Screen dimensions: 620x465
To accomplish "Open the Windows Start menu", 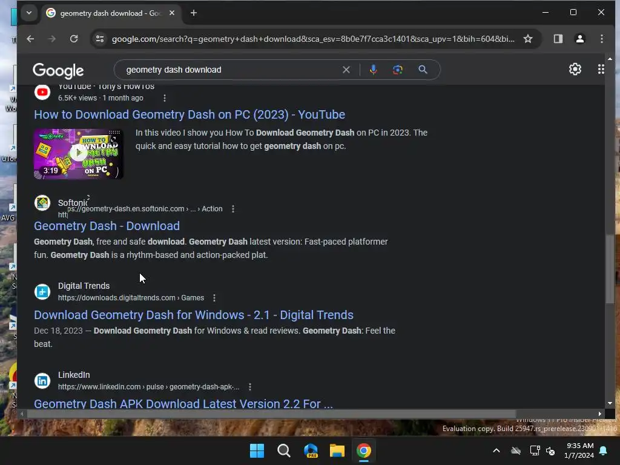I will pyautogui.click(x=257, y=450).
